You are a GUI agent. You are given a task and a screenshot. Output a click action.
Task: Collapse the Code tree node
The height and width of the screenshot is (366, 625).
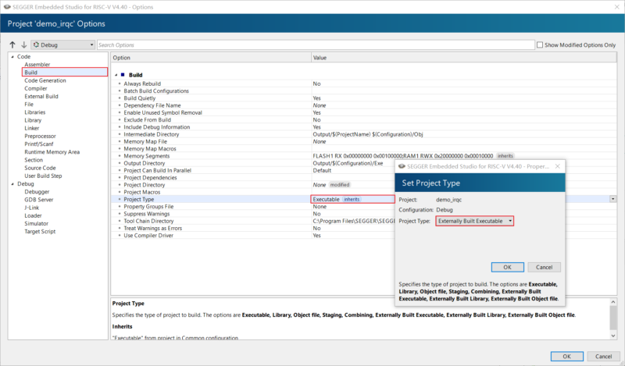pyautogui.click(x=12, y=57)
